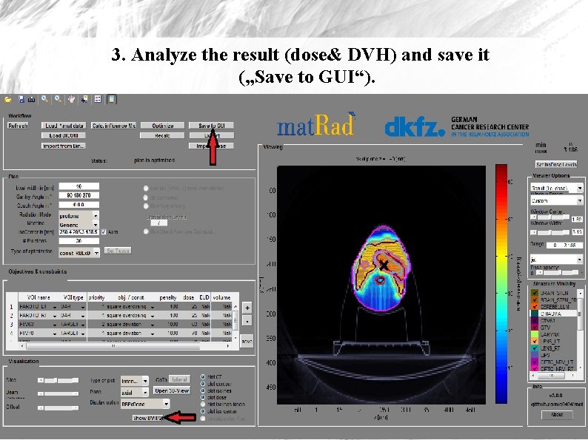Add objective row with plus button
This screenshot has width=588, height=440.
coord(247,308)
